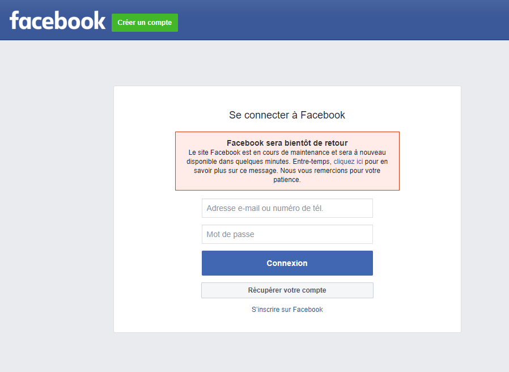The height and width of the screenshot is (372, 509).
Task: Click the maintenance message paragraph text
Action: tap(287, 166)
